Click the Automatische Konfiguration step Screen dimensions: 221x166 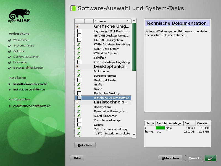point(32,106)
